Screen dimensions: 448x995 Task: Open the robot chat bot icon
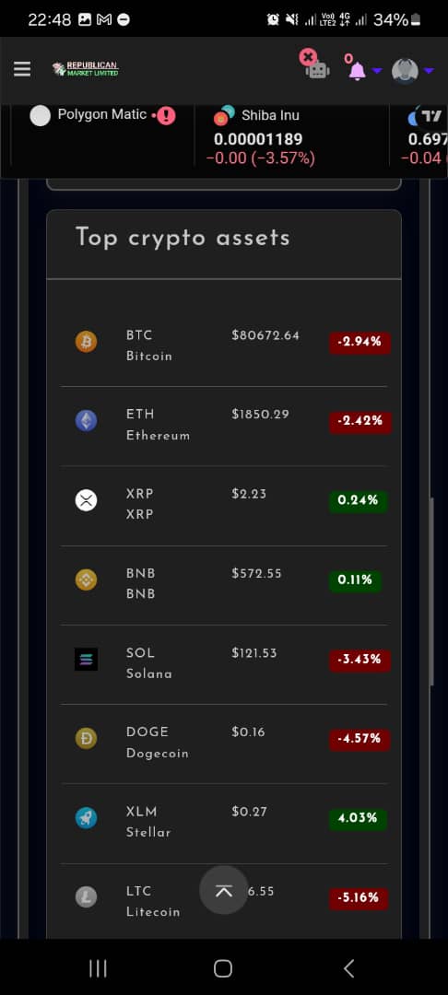[317, 70]
